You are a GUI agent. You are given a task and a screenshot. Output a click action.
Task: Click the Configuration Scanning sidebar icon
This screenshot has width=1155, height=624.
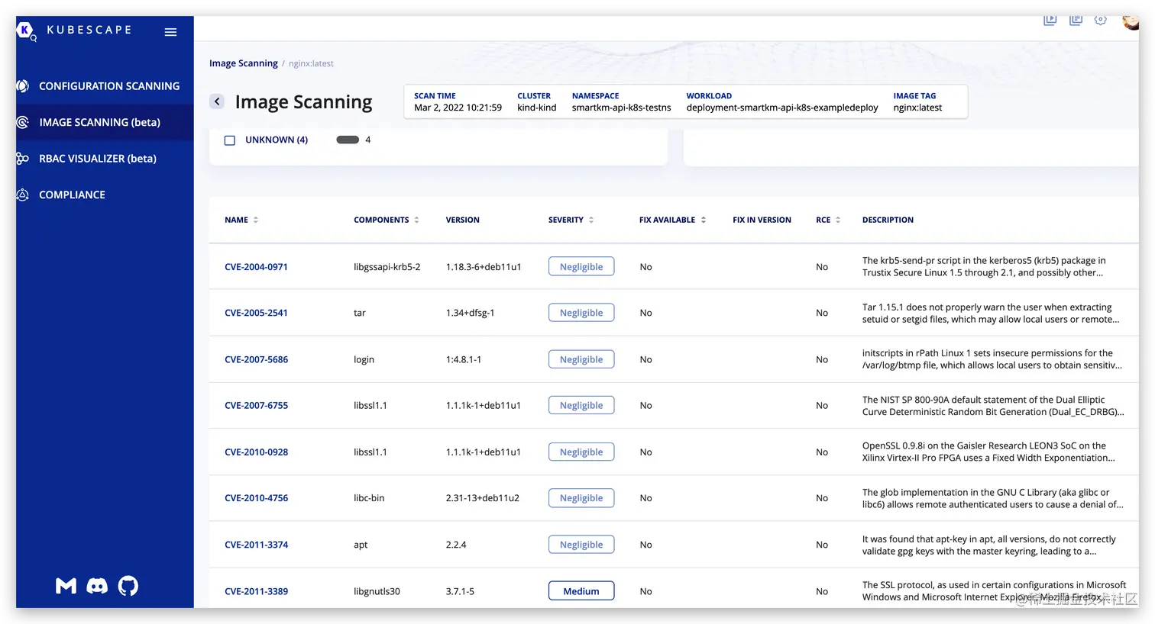click(23, 86)
